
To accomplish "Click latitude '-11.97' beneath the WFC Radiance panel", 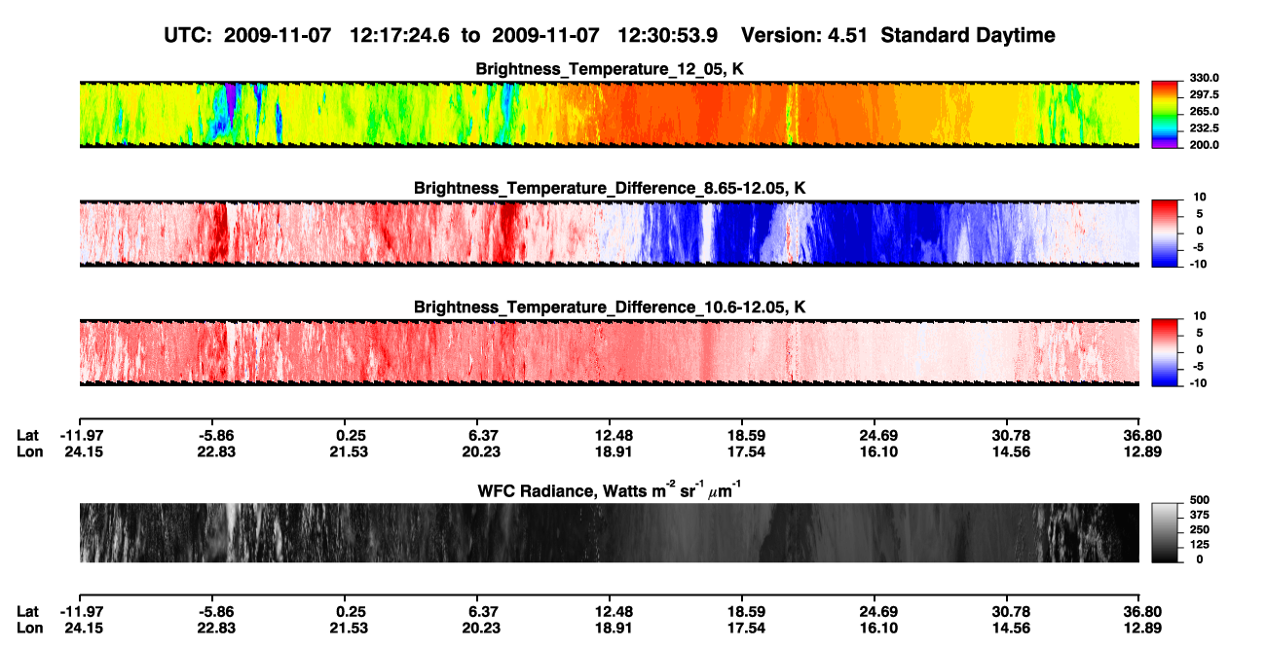I will (80, 611).
